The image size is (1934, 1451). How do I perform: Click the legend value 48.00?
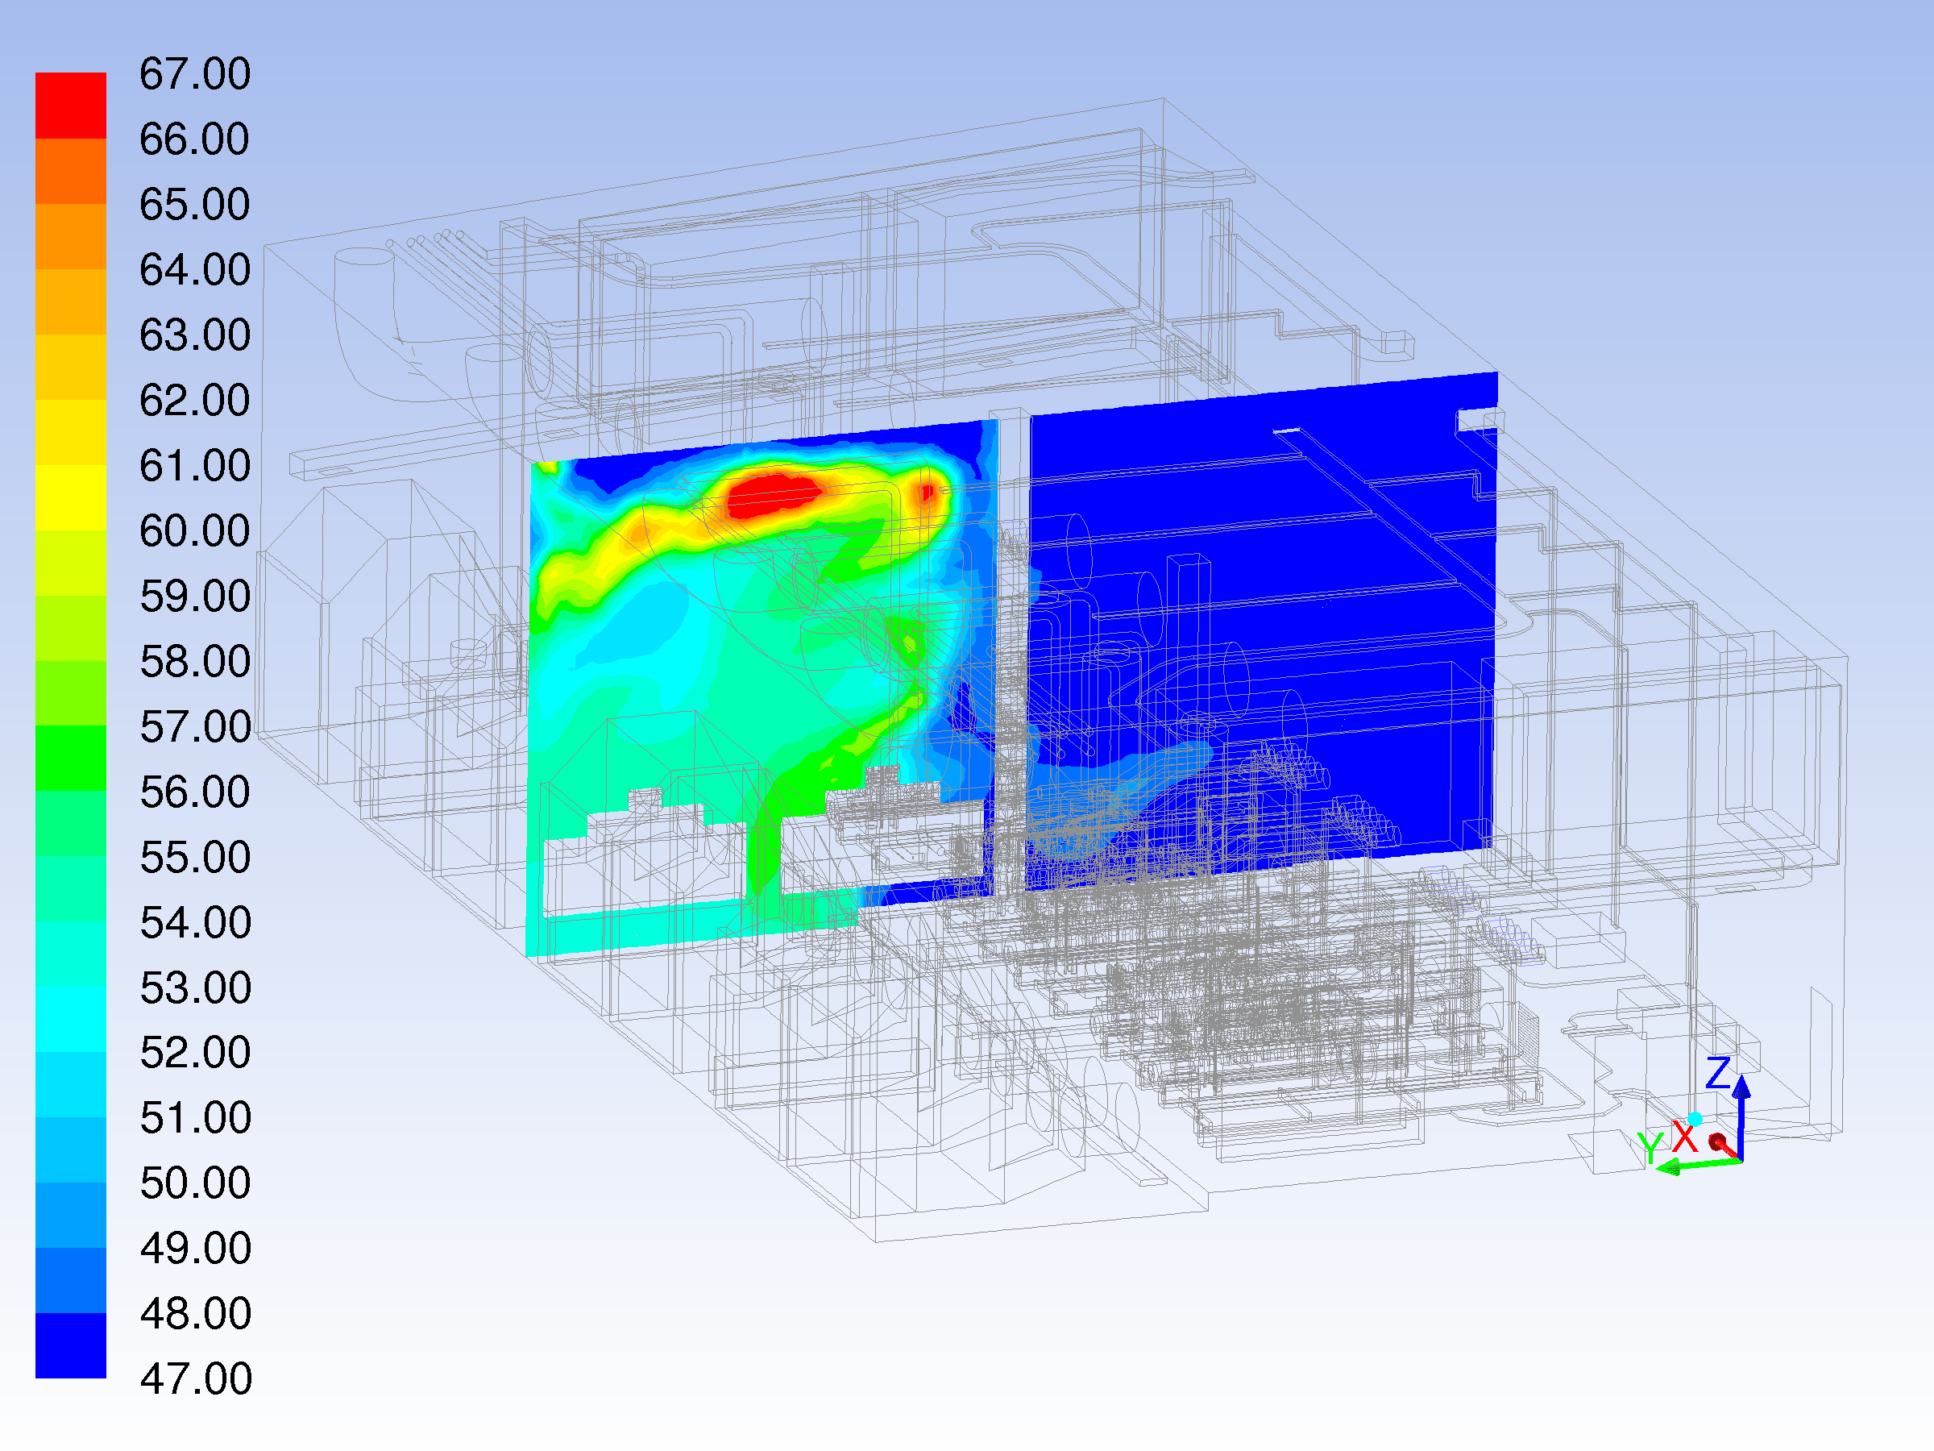click(x=195, y=1314)
